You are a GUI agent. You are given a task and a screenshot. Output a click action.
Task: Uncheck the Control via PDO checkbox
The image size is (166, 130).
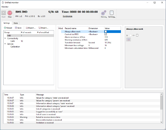click(x=106, y=34)
